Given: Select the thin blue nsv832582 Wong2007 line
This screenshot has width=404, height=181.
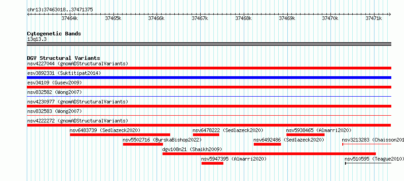Looking at the screenshot, I should pos(209,97).
